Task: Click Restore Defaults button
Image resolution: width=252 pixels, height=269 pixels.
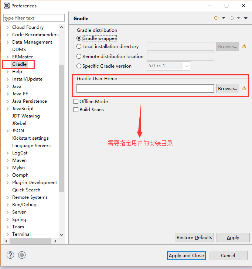Action: tap(194, 238)
